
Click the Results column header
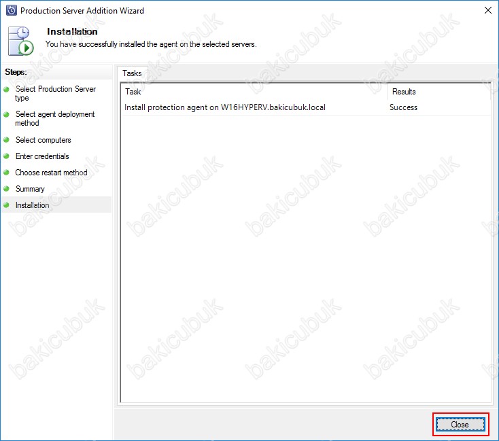click(x=438, y=92)
